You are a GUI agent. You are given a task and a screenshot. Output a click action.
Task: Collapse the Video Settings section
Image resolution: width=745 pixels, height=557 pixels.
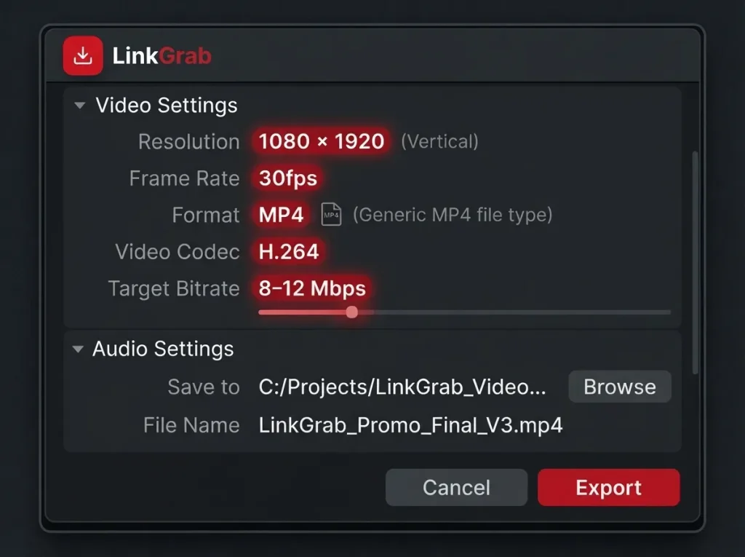(x=80, y=105)
